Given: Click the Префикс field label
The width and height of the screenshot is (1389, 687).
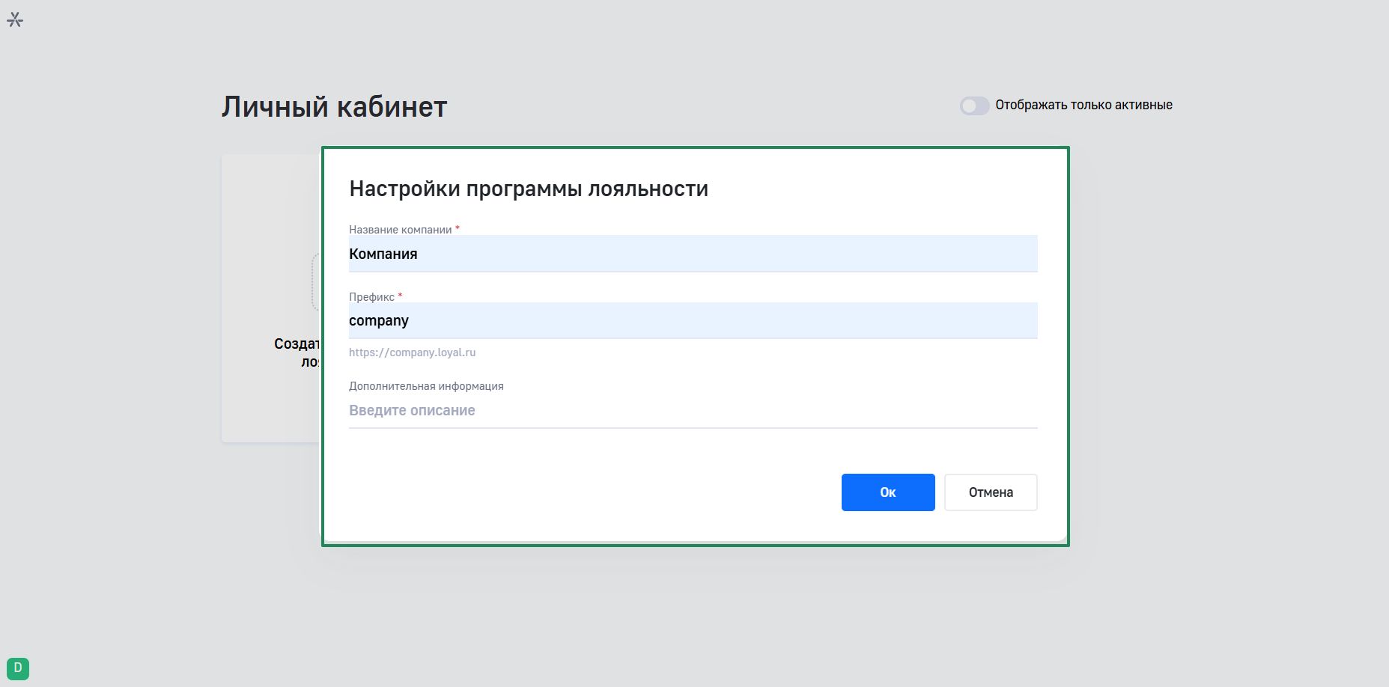Looking at the screenshot, I should click(371, 297).
